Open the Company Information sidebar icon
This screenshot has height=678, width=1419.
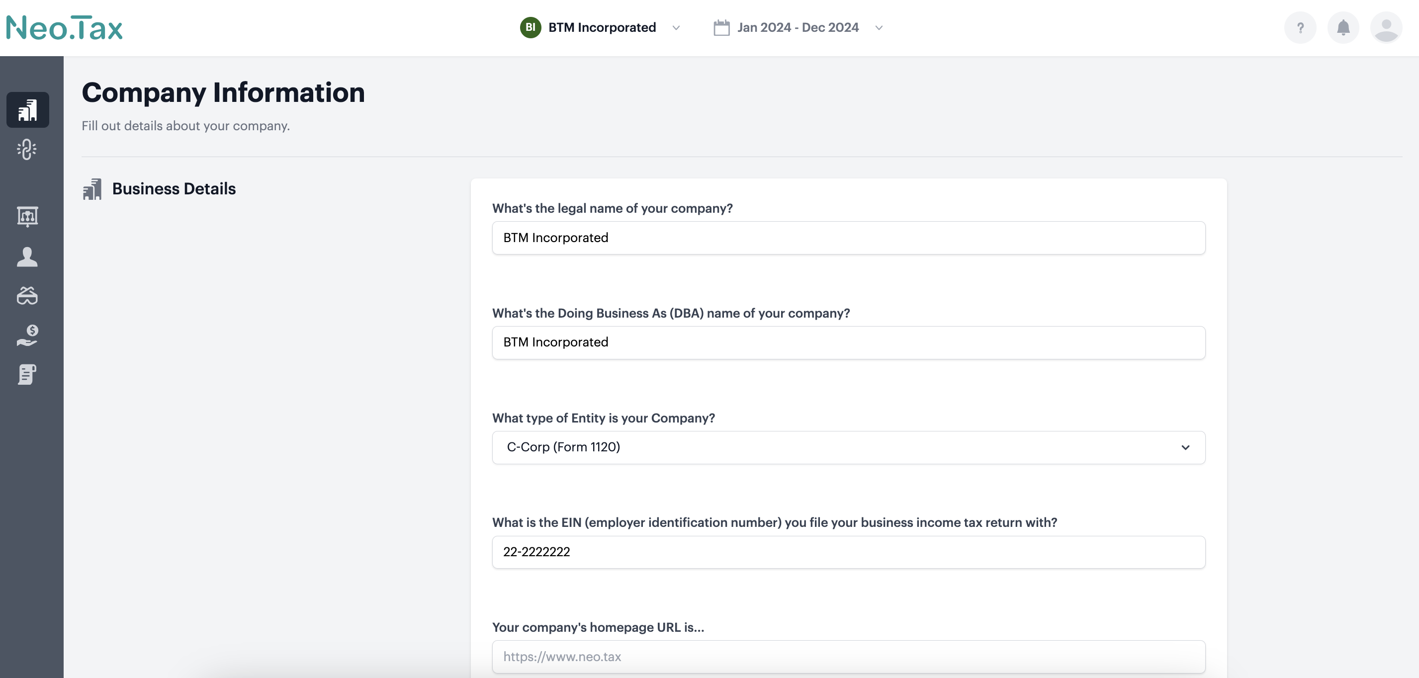point(27,110)
